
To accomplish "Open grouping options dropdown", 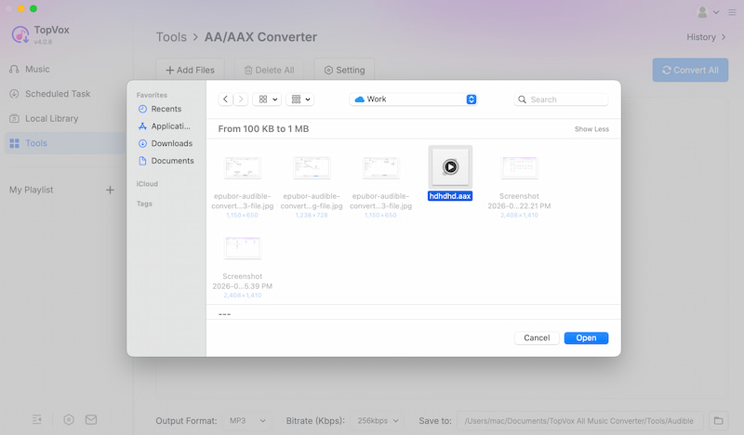I will pyautogui.click(x=300, y=99).
